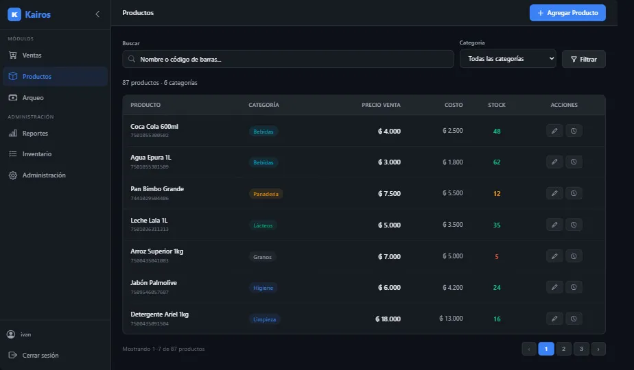Open the Todas las categorías dropdown
Viewport: 634px width, 370px height.
coord(508,59)
